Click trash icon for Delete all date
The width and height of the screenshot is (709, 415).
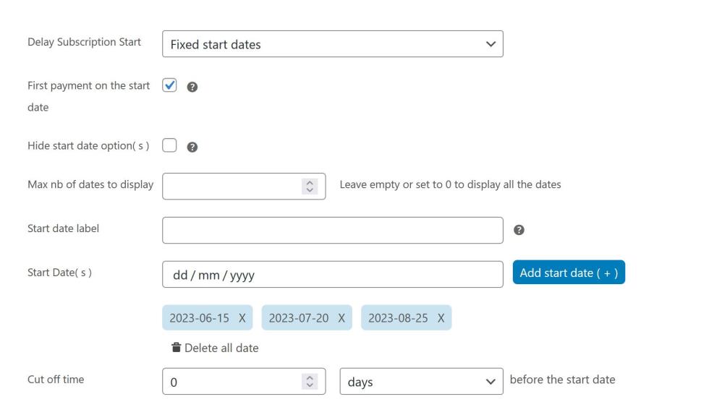coord(177,347)
